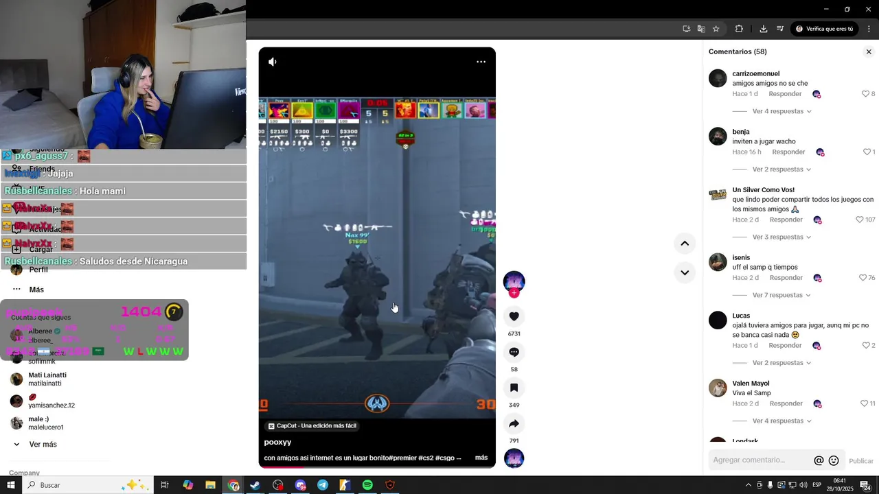Screen dimensions: 879x494
Task: Expand the Ver más accounts list
Action: (x=43, y=445)
